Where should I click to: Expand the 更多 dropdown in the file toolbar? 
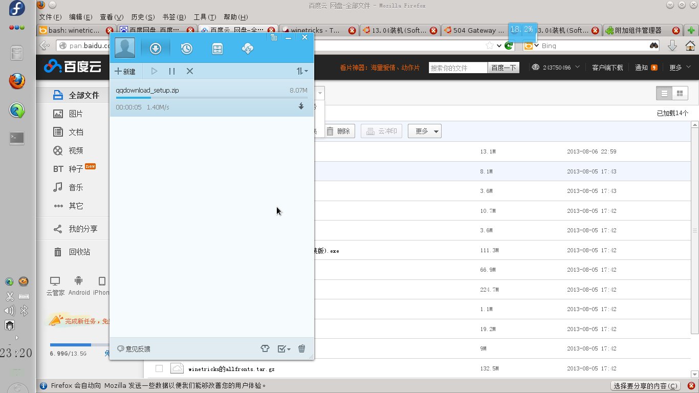425,132
